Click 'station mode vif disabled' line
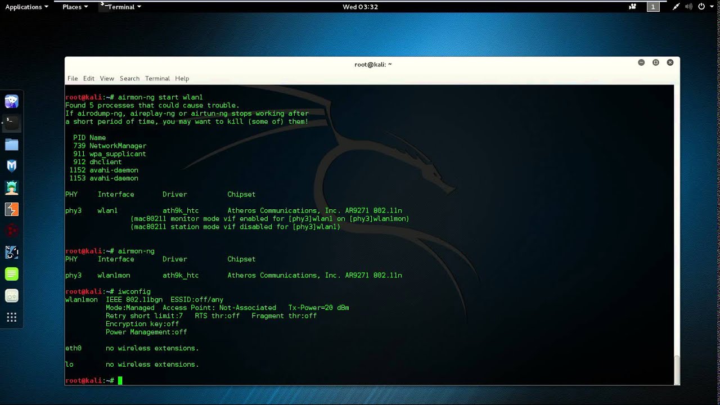 coord(236,227)
